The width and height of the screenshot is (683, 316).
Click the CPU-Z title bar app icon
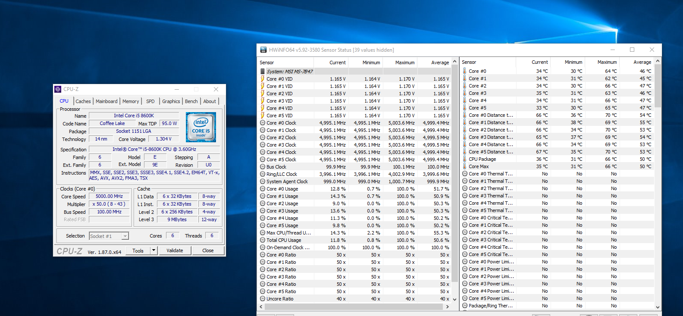58,89
